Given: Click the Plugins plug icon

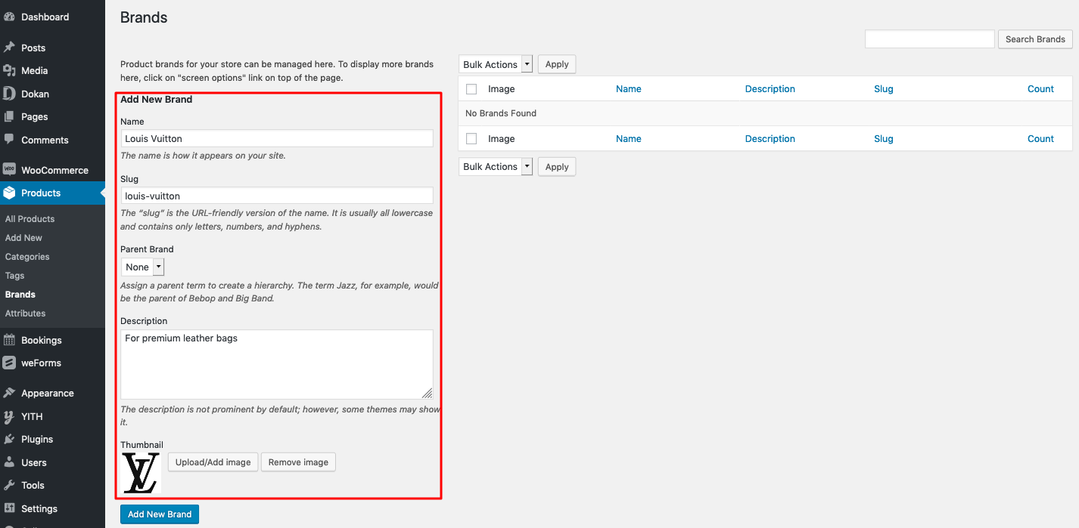Looking at the screenshot, I should point(9,439).
